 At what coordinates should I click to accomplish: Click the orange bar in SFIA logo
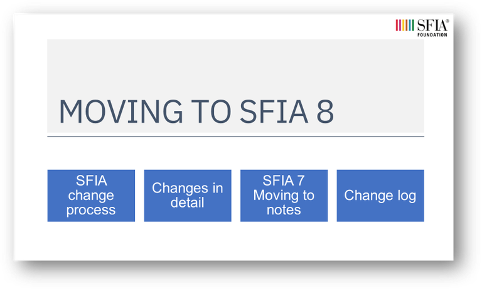(x=407, y=25)
